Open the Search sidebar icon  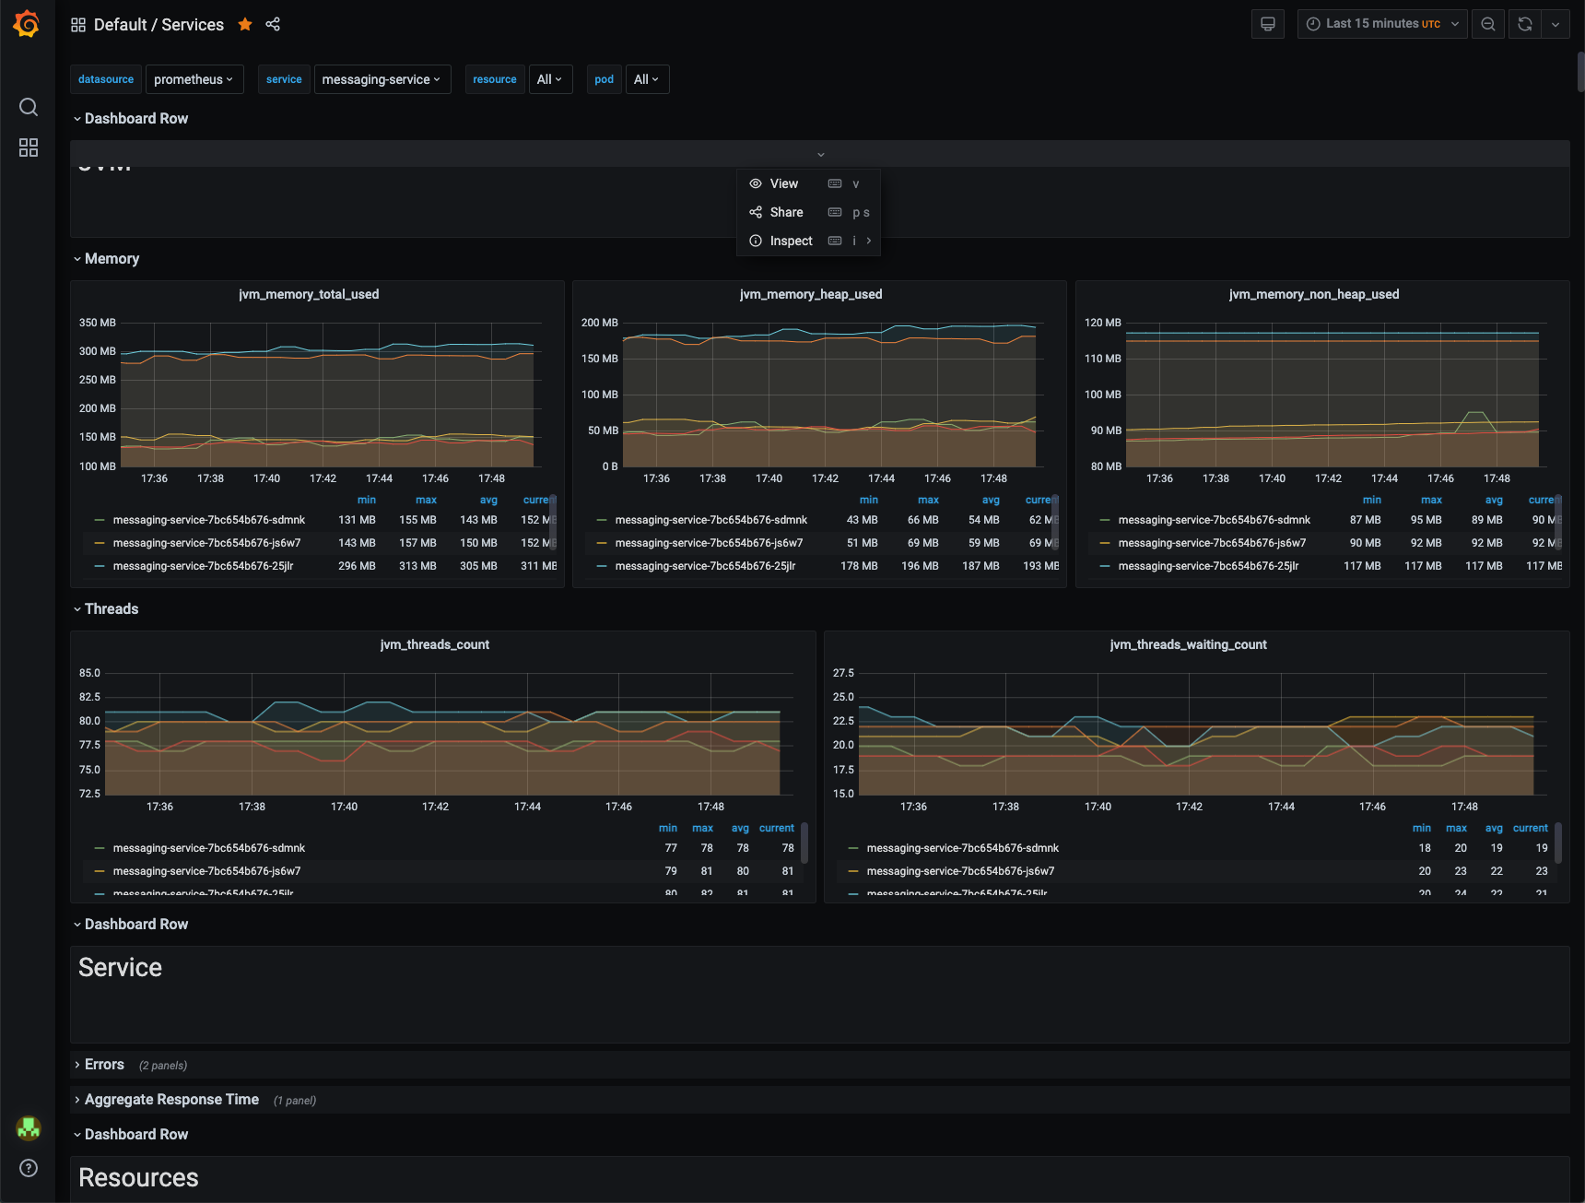pyautogui.click(x=28, y=107)
